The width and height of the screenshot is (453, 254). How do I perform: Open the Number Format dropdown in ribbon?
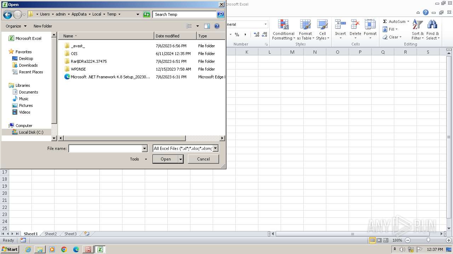click(265, 24)
